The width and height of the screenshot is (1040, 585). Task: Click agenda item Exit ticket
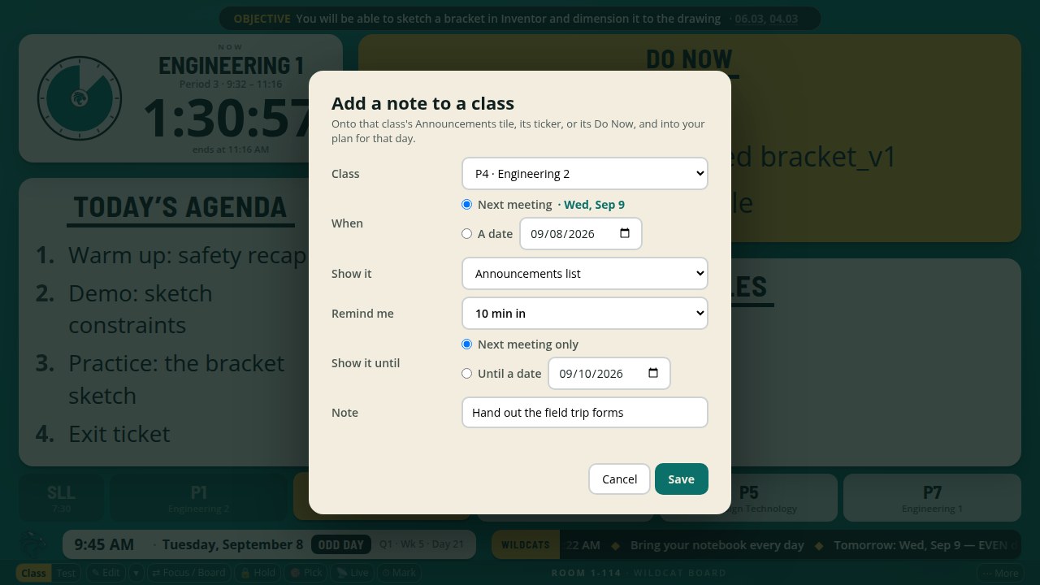119,434
